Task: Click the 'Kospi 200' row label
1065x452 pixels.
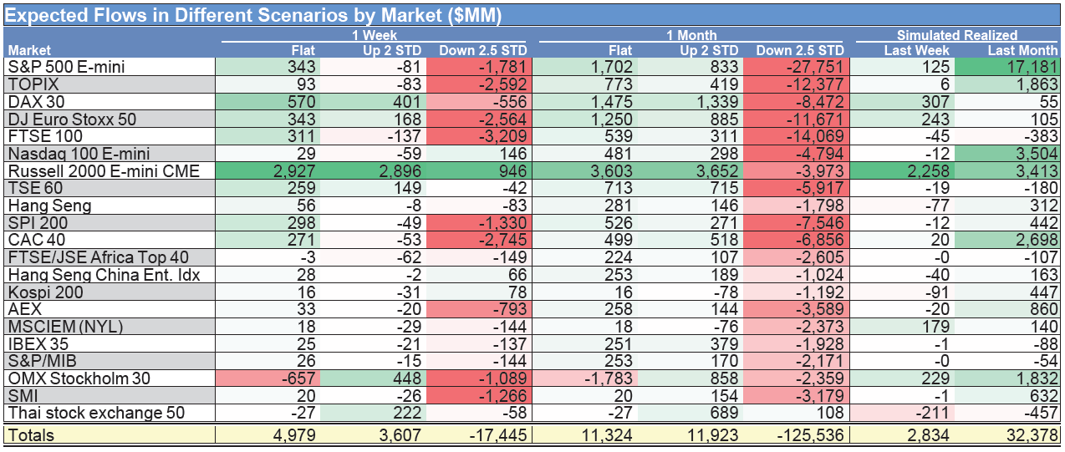Action: (43, 292)
